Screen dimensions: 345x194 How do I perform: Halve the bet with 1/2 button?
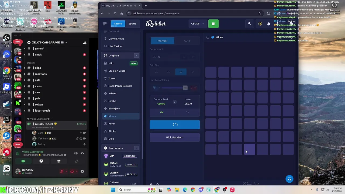pos(184,57)
